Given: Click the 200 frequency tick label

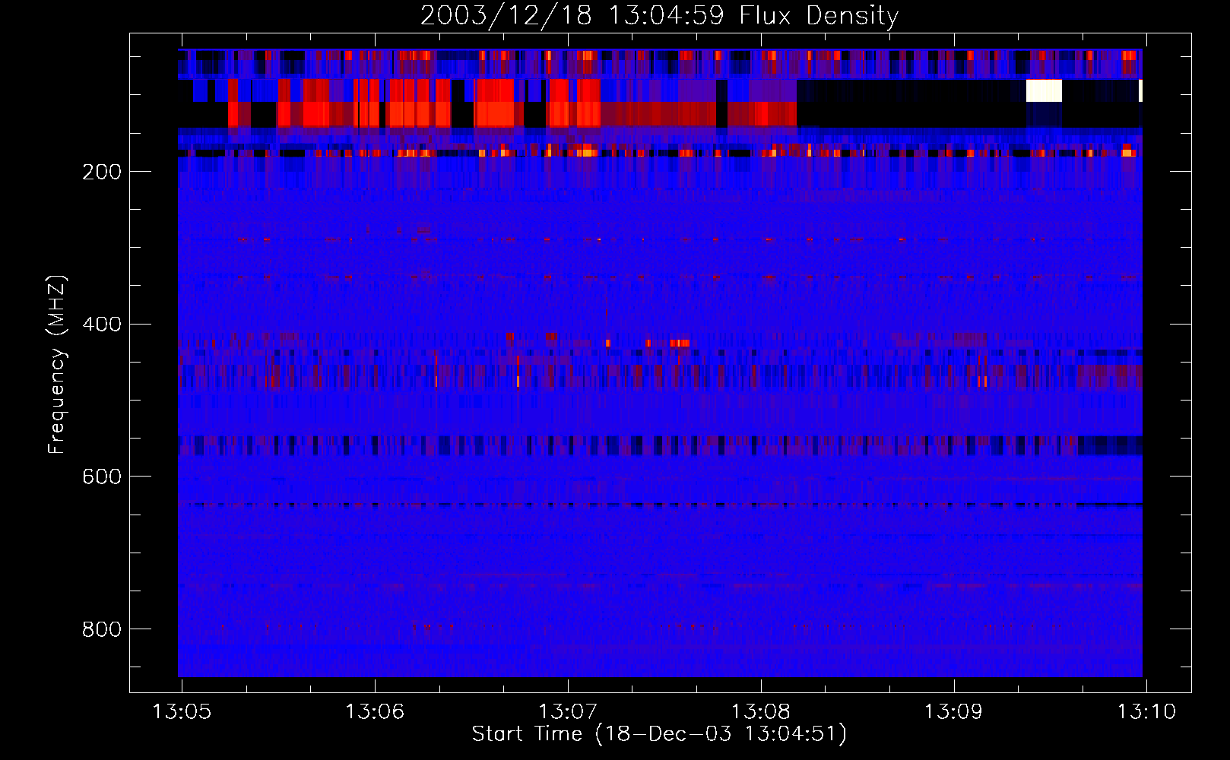Looking at the screenshot, I should point(102,172).
